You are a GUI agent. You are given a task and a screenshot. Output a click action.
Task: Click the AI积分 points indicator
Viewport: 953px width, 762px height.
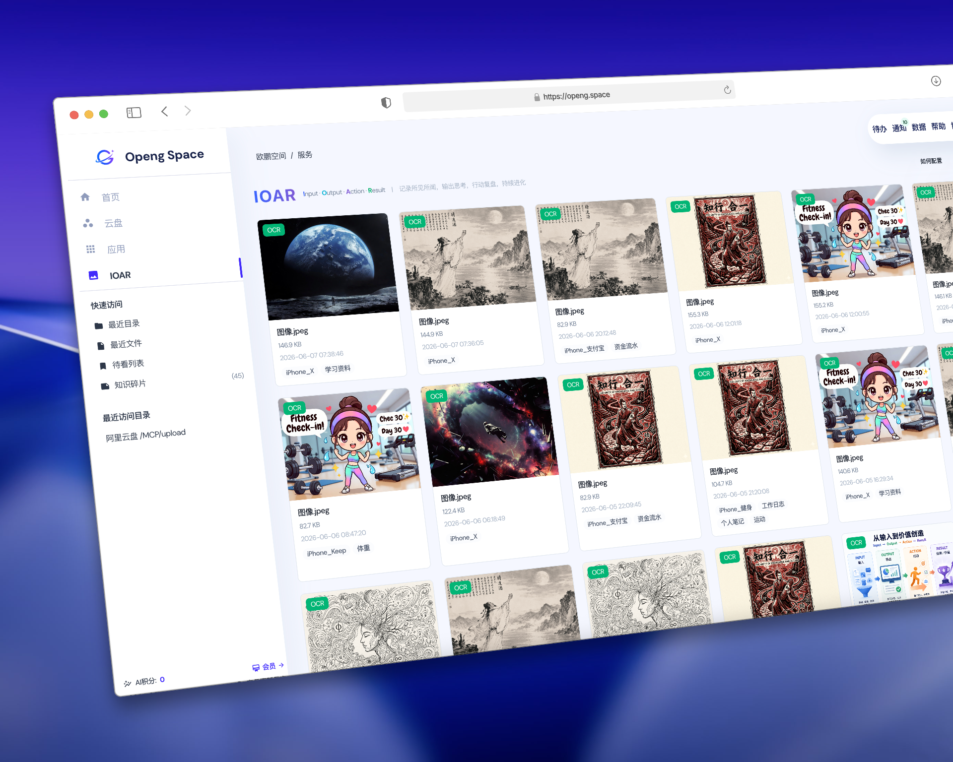pos(144,681)
